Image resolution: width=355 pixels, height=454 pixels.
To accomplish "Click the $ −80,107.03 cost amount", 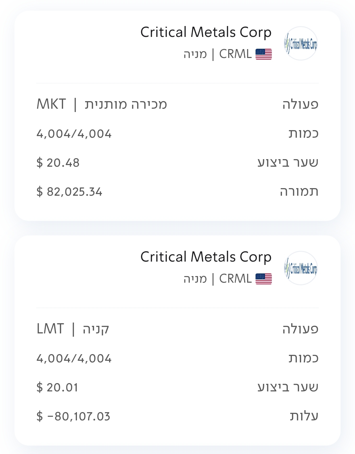I will (73, 416).
